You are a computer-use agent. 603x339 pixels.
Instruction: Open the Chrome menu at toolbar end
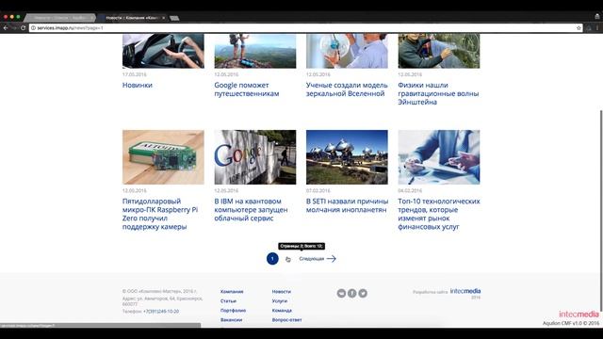pyautogui.click(x=597, y=27)
